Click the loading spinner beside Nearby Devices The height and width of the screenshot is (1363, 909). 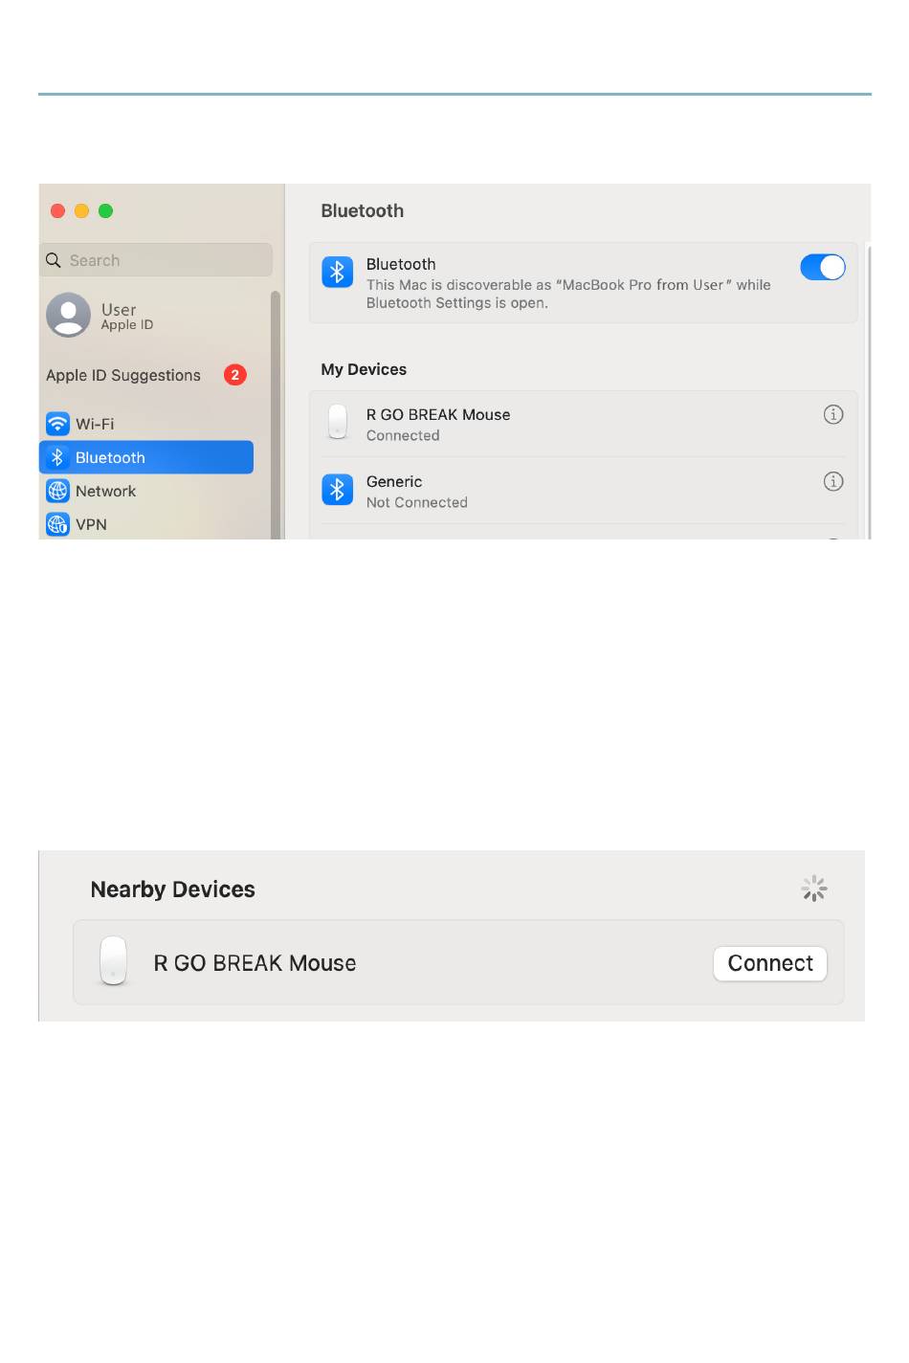[x=814, y=889]
